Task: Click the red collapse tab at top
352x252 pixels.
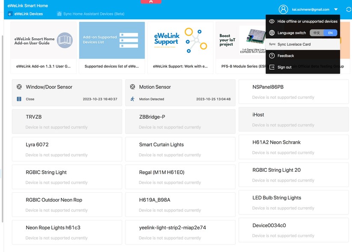Action: [x=151, y=2]
